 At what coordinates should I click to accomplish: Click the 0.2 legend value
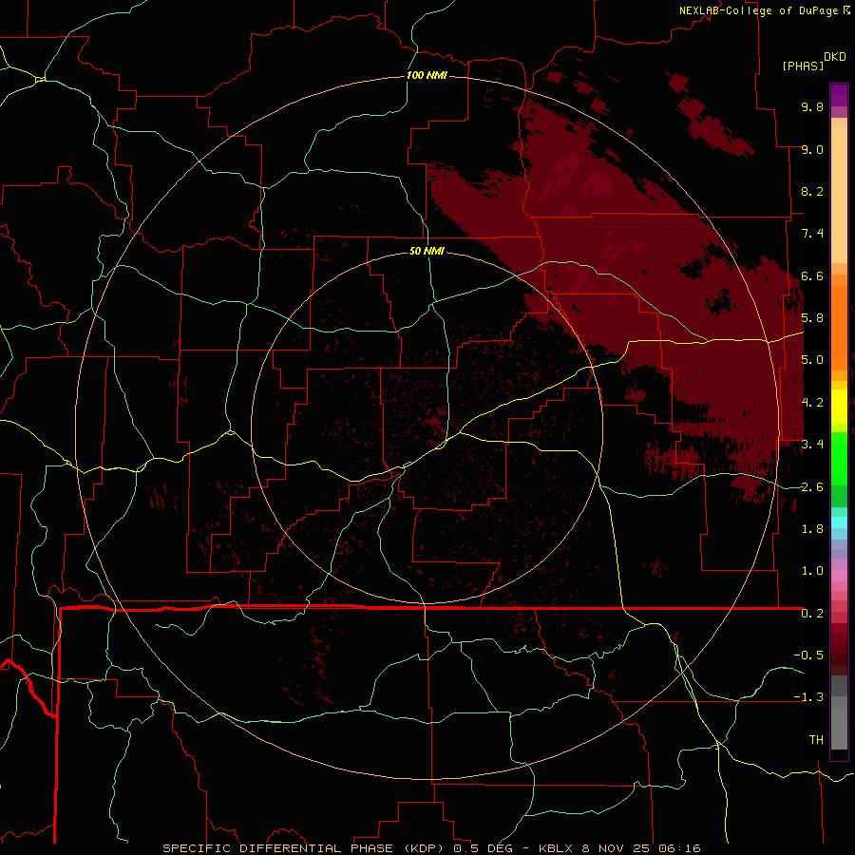(x=812, y=614)
